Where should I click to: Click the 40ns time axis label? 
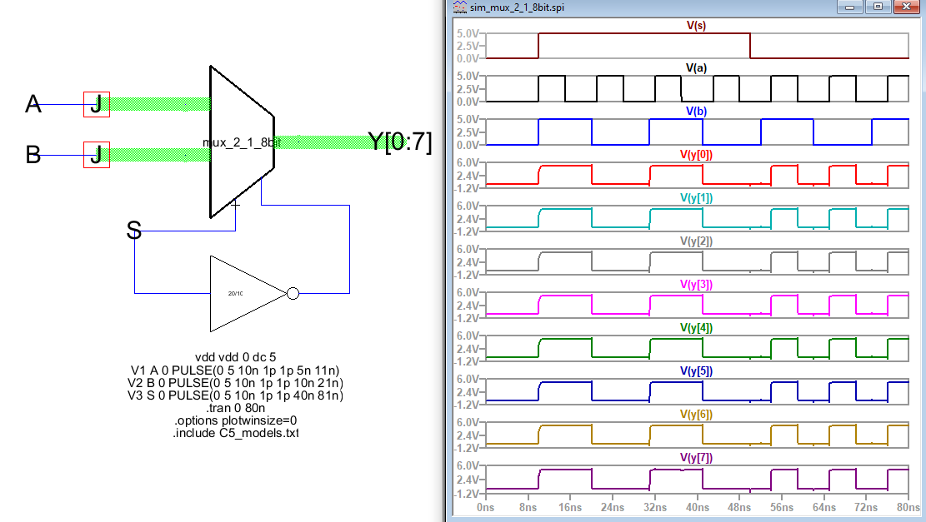click(698, 507)
